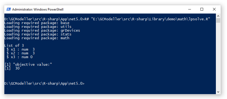Click 'Loading required package: utils' line
This screenshot has height=99, width=227.
(x=38, y=27)
